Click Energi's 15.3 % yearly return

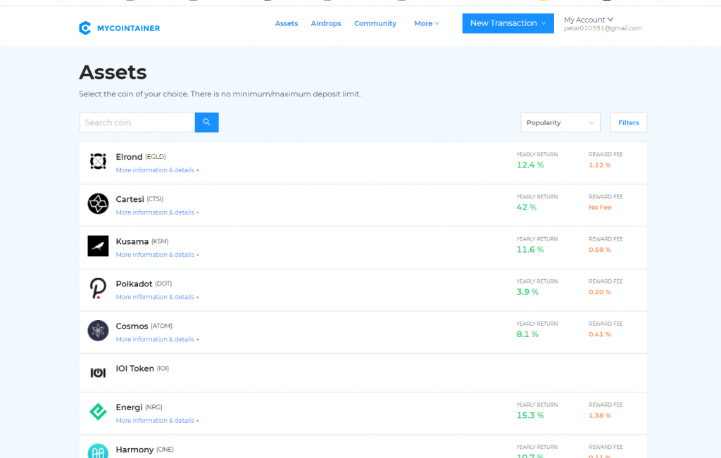click(x=530, y=415)
